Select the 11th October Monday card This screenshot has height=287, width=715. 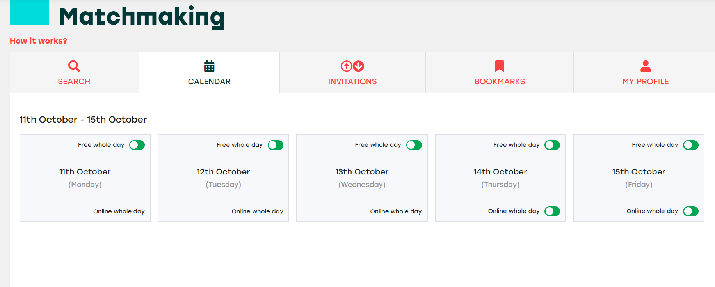pos(85,178)
